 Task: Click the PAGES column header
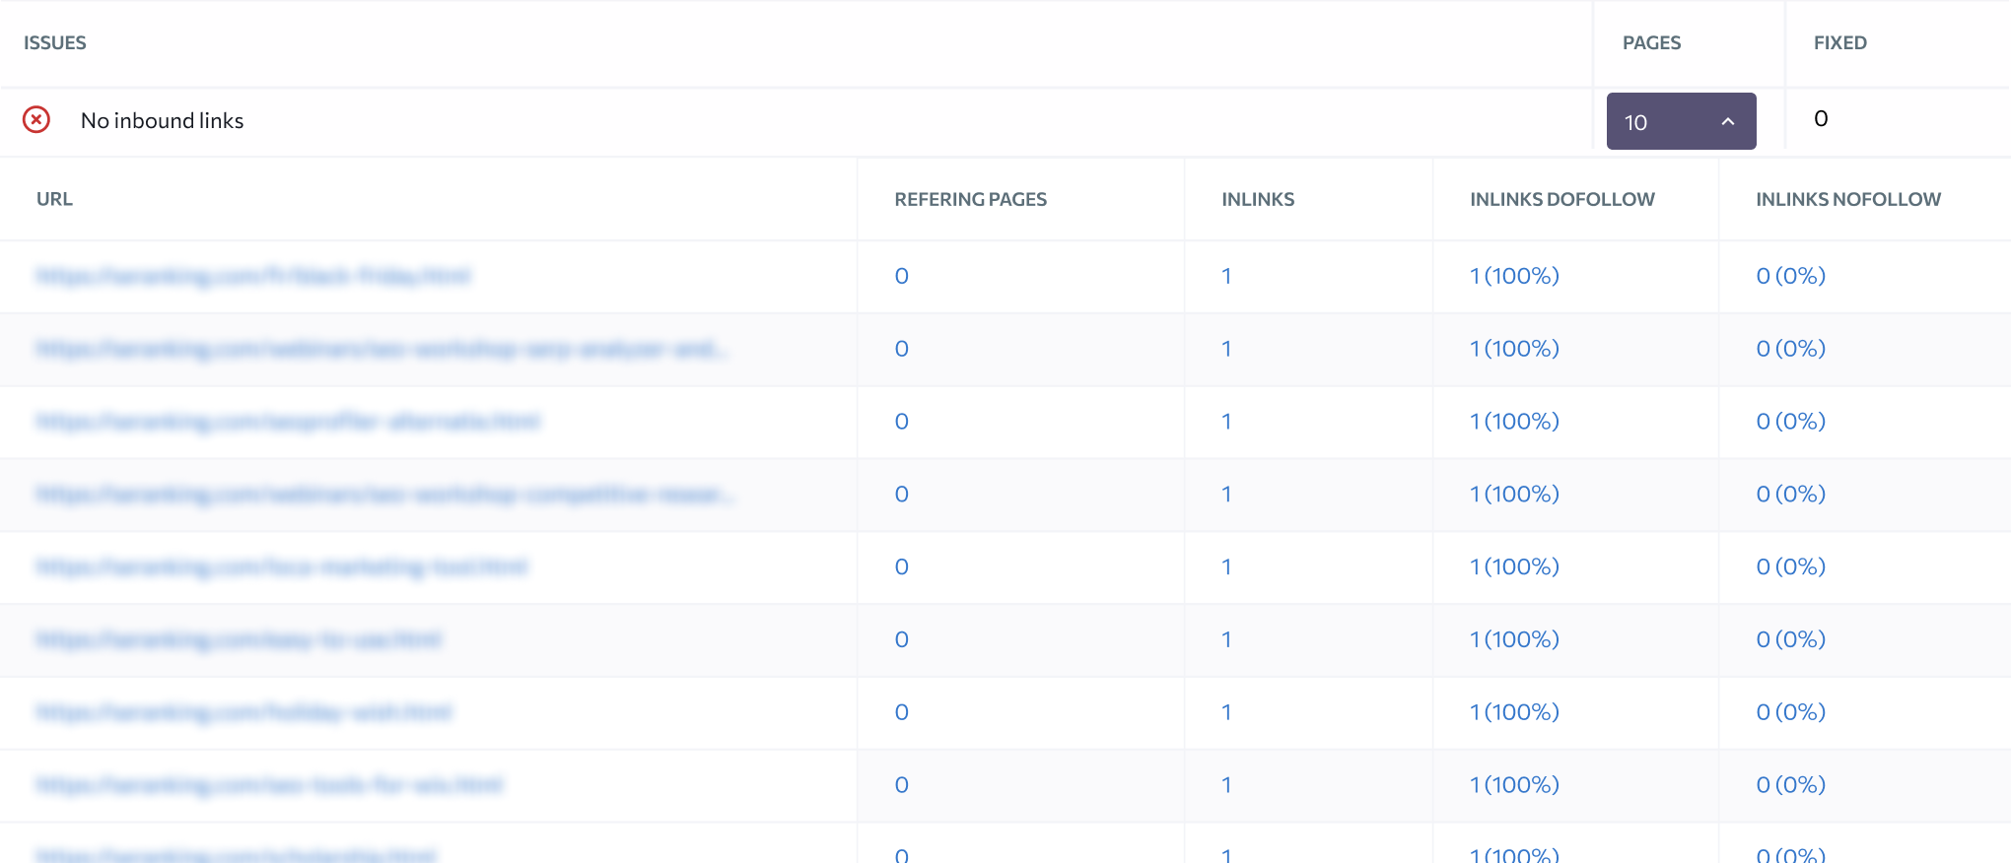tap(1652, 42)
